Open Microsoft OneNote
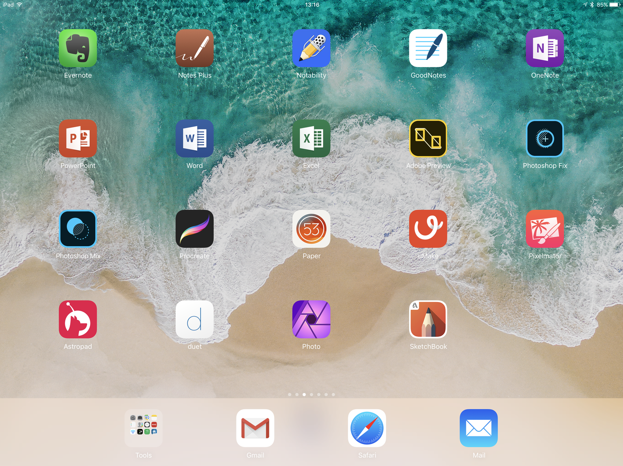This screenshot has height=466, width=623. 545,48
